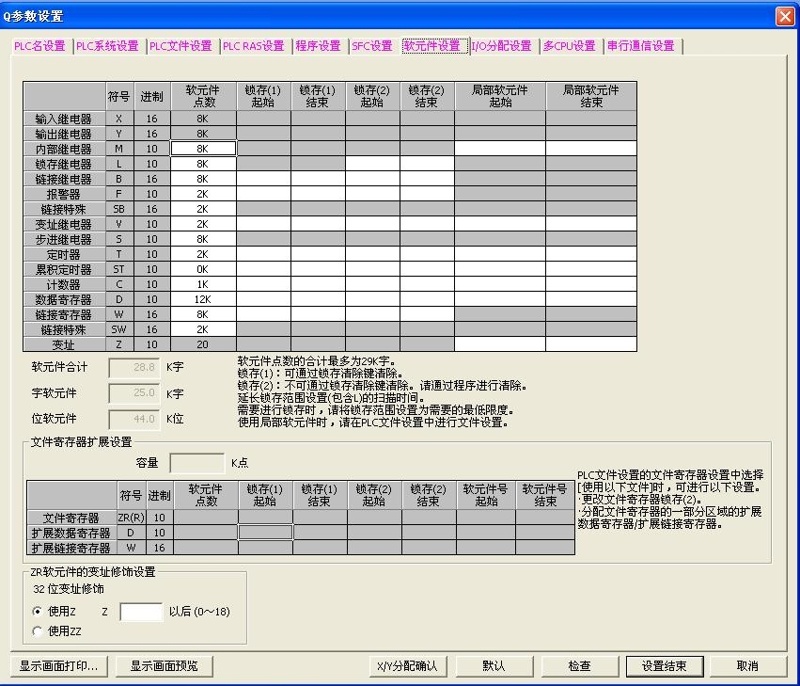The height and width of the screenshot is (686, 800).
Task: Click the 取消 button
Action: 748,666
